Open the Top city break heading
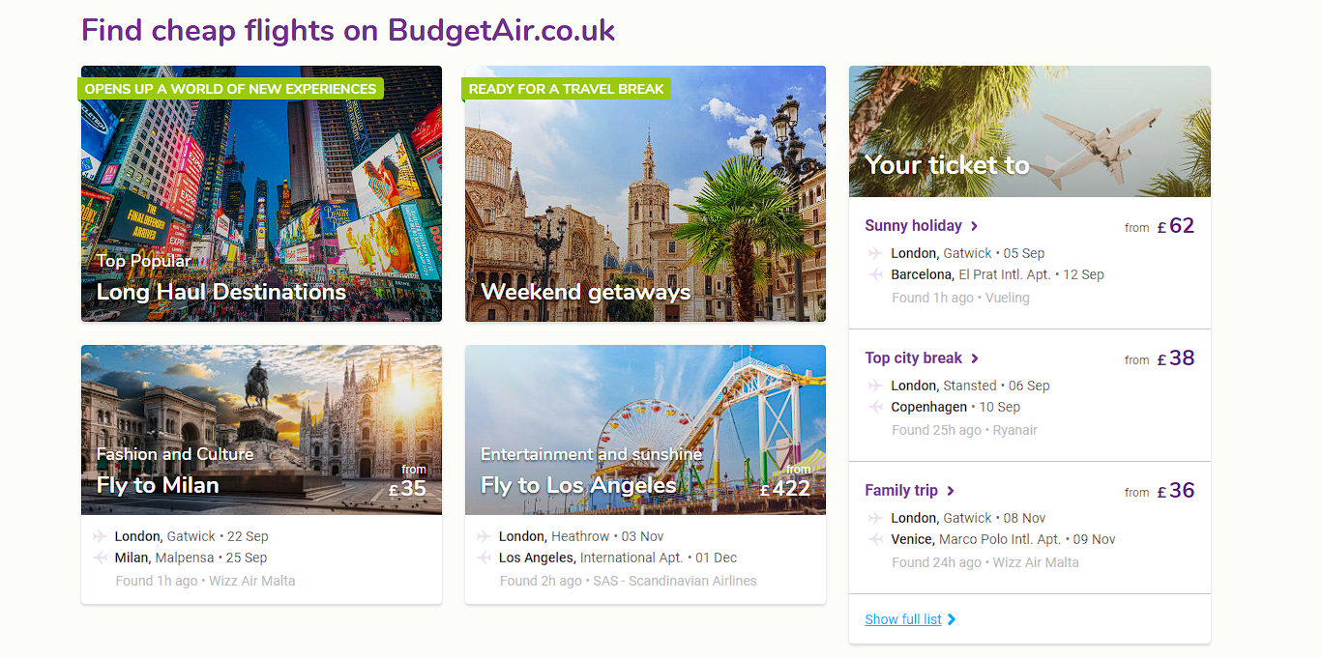This screenshot has width=1322, height=658. [x=914, y=358]
